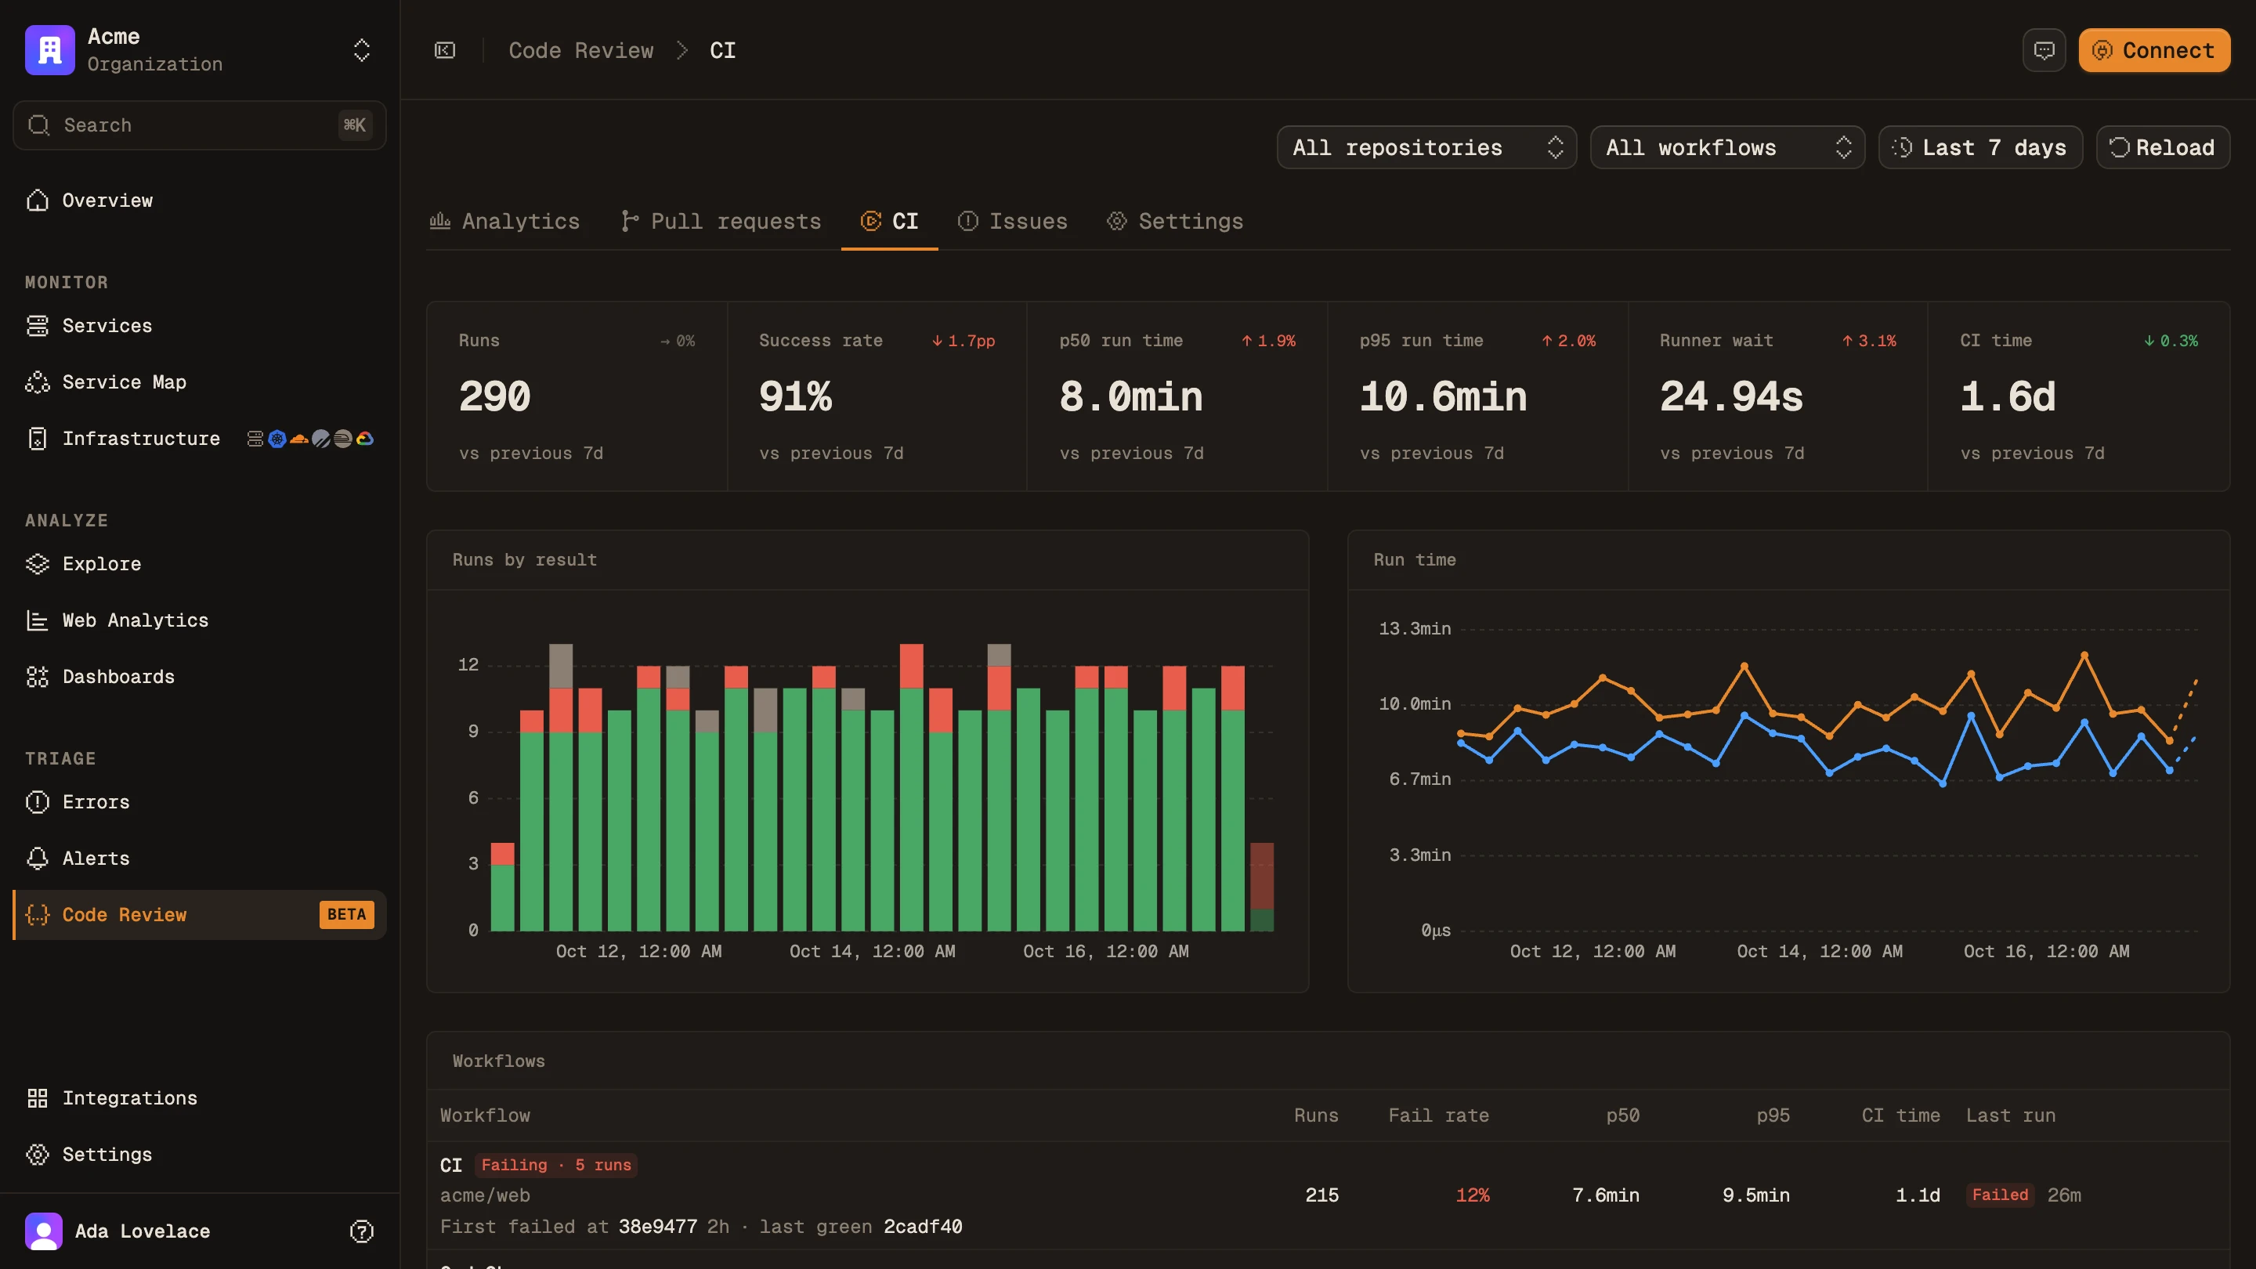2256x1269 pixels.
Task: Click the CI time 1.6d value
Action: pyautogui.click(x=2007, y=396)
